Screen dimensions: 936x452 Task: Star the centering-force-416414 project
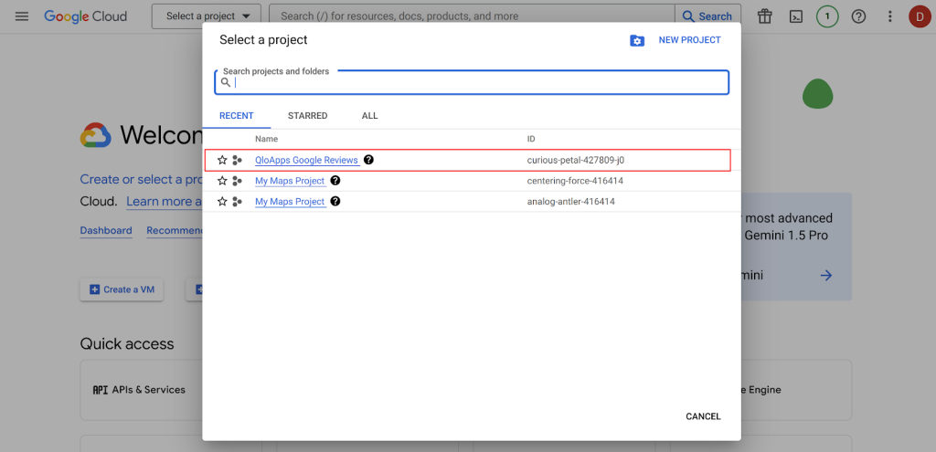222,181
